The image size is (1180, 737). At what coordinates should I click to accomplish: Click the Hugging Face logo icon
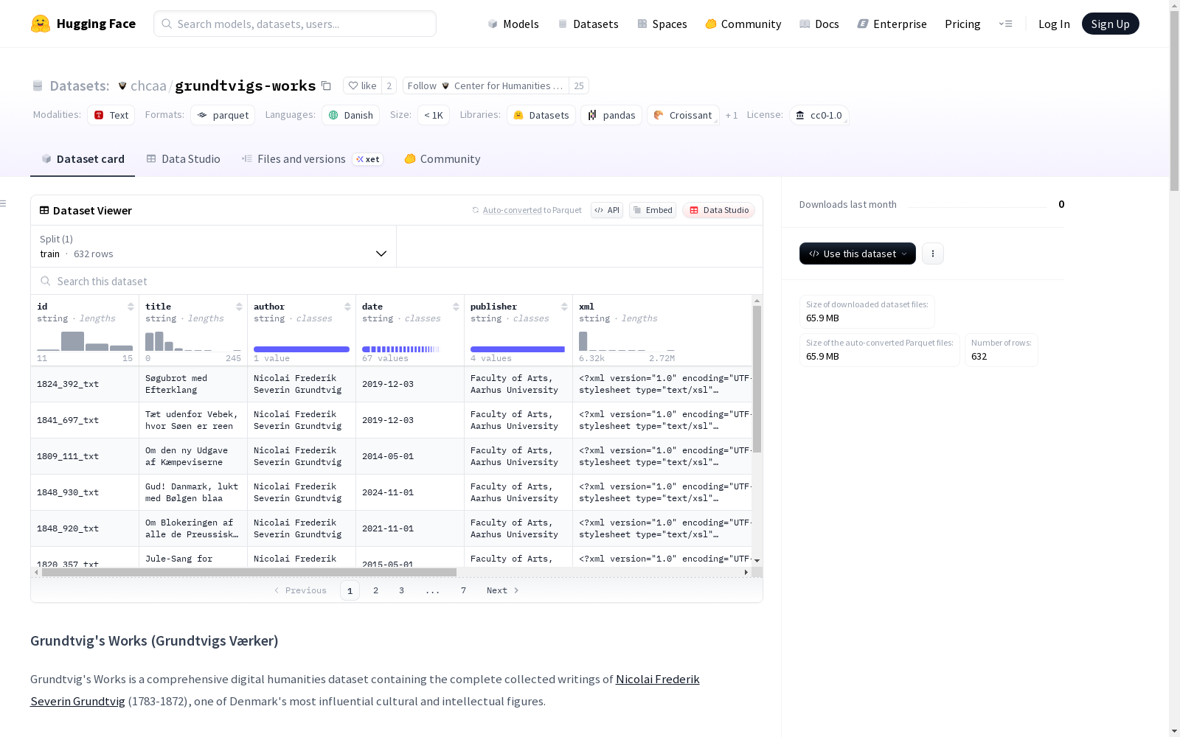(x=41, y=24)
